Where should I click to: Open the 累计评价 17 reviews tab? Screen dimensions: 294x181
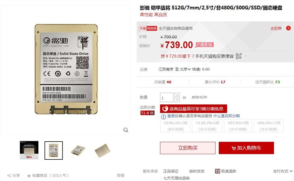[x=215, y=82]
